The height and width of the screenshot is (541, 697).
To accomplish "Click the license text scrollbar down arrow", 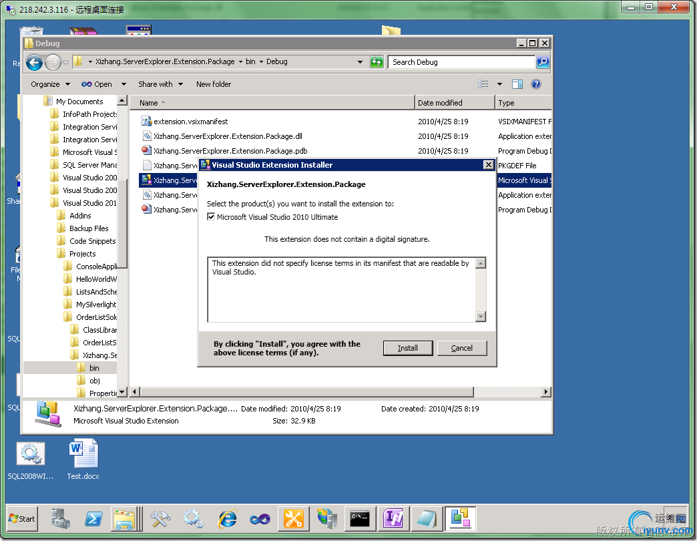I will pos(480,317).
